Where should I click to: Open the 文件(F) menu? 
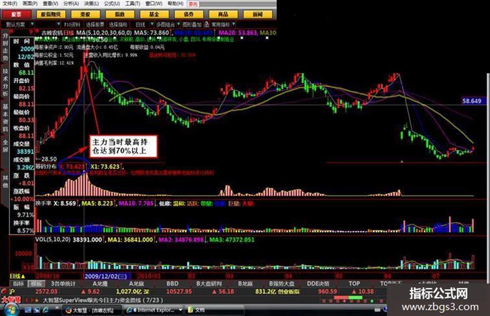pos(10,4)
